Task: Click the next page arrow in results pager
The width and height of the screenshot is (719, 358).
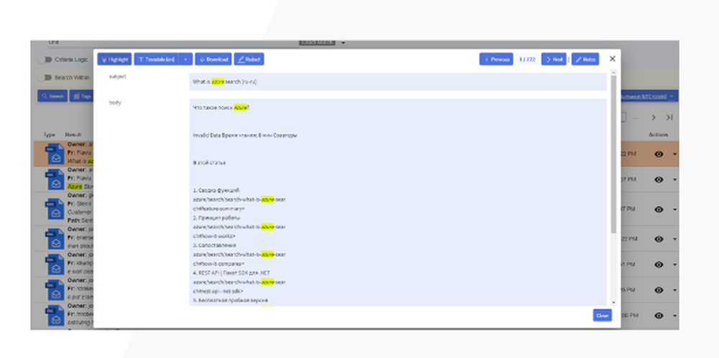Action: [x=654, y=118]
